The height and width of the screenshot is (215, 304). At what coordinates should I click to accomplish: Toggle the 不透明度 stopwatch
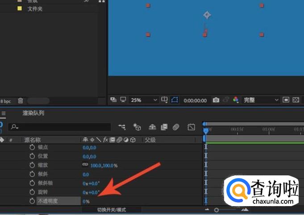[x=32, y=201]
